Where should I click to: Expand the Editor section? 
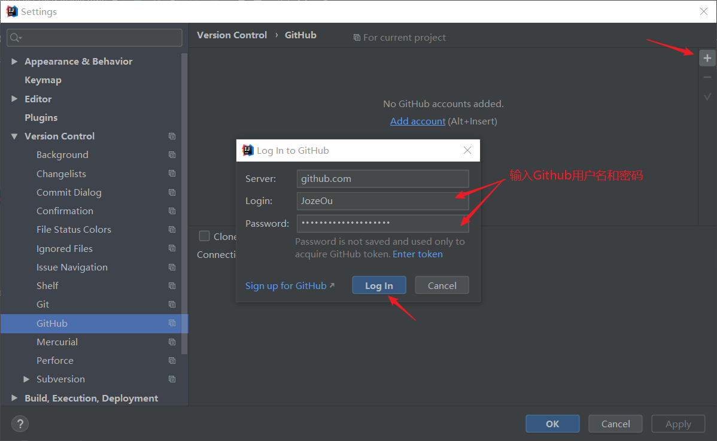(x=14, y=99)
